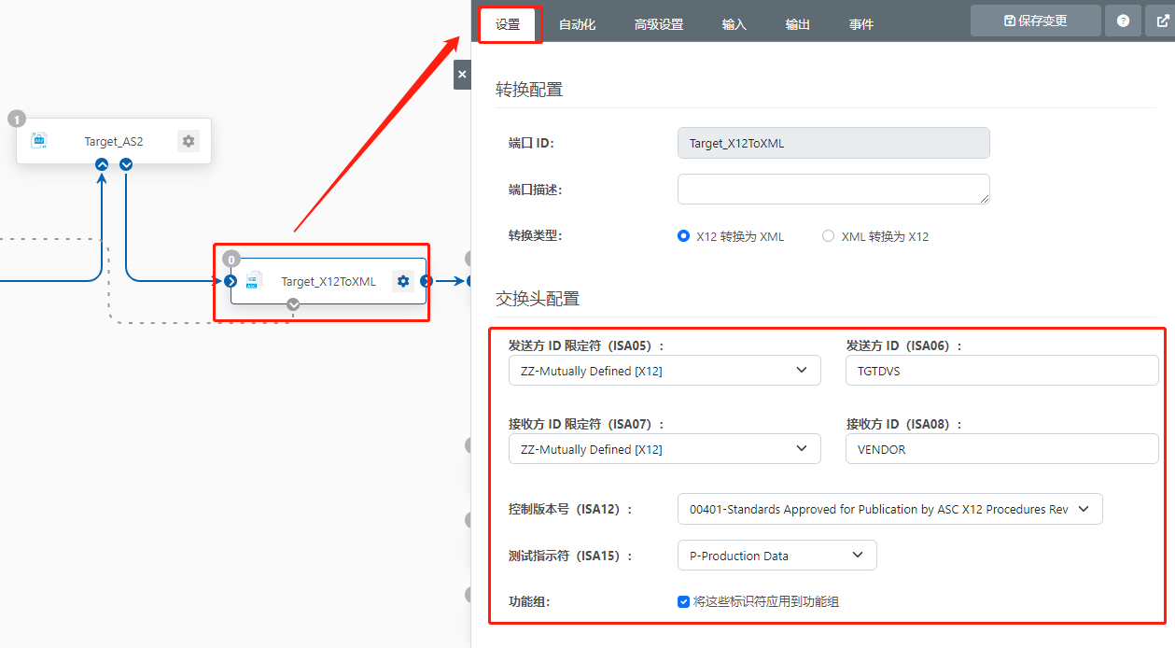Screen dimensions: 1175x648
Task: Click the Target_AS2 connector type icon
Action: [x=39, y=141]
